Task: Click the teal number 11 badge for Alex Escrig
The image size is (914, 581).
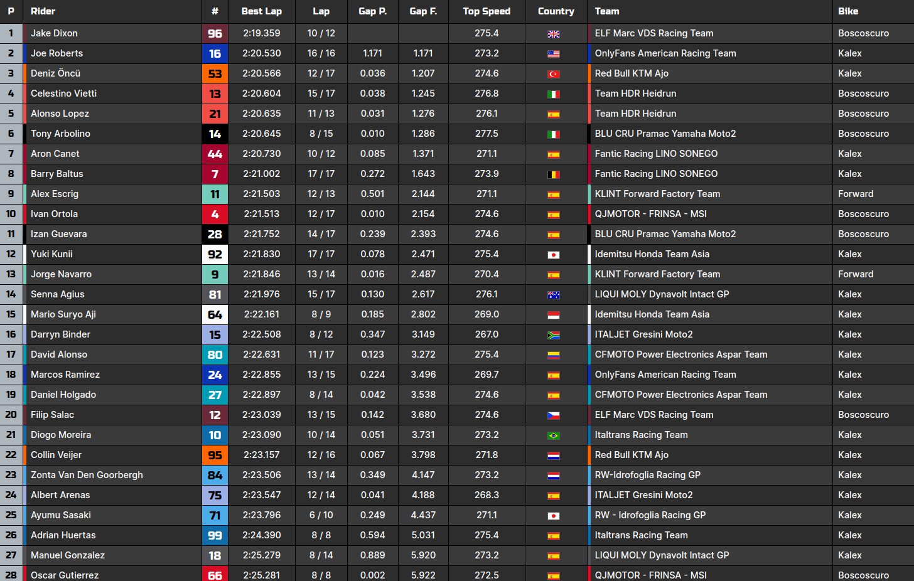Action: 215,195
